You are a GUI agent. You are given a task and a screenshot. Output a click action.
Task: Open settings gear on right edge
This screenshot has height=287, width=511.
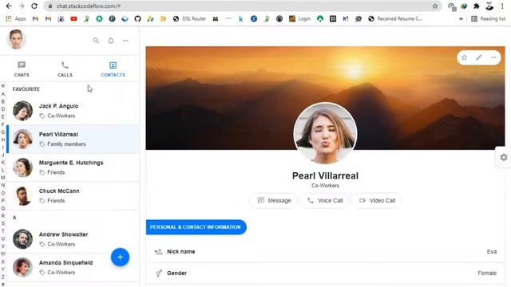tap(504, 158)
